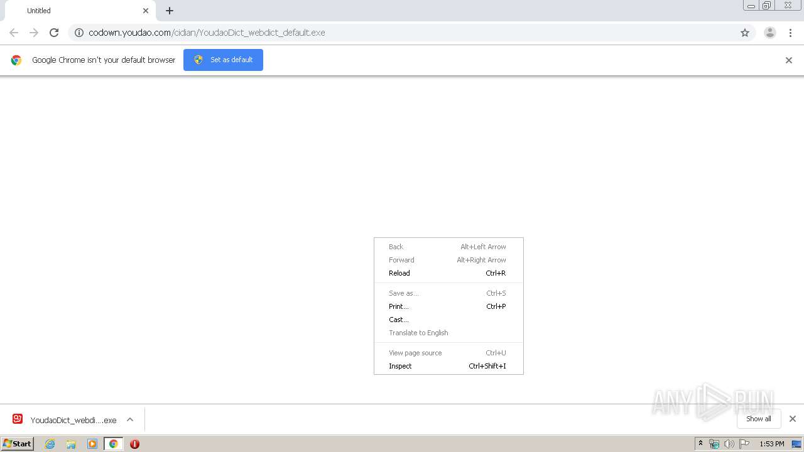Open the Chrome profile avatar
The height and width of the screenshot is (452, 804).
770,33
